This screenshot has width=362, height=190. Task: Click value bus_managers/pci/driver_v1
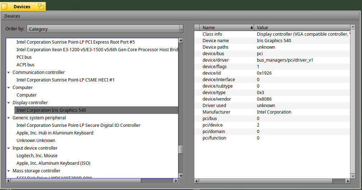click(x=285, y=60)
